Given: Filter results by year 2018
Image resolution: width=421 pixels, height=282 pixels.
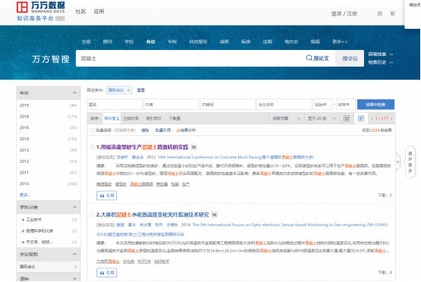Looking at the screenshot, I should 49,117.
